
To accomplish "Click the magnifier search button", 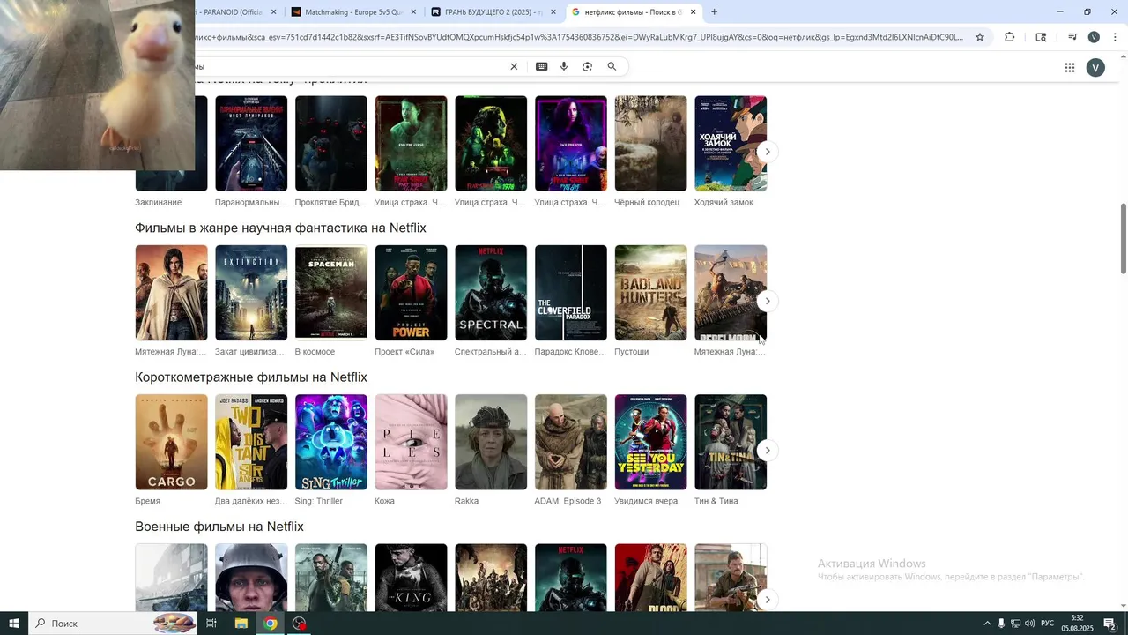I will click(612, 67).
